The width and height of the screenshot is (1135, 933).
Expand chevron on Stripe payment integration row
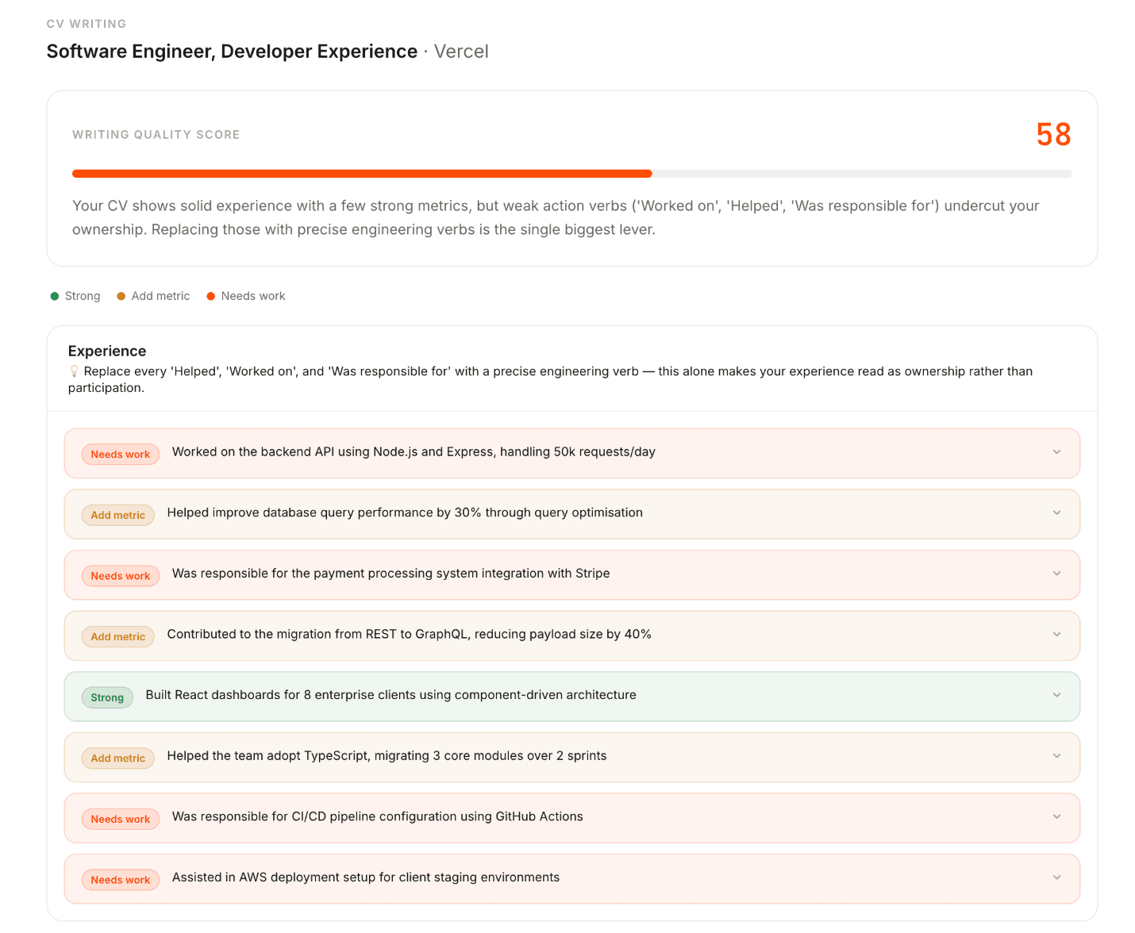(1056, 574)
